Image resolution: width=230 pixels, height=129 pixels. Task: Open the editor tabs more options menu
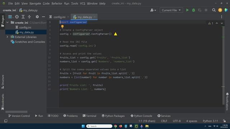(x=222, y=17)
